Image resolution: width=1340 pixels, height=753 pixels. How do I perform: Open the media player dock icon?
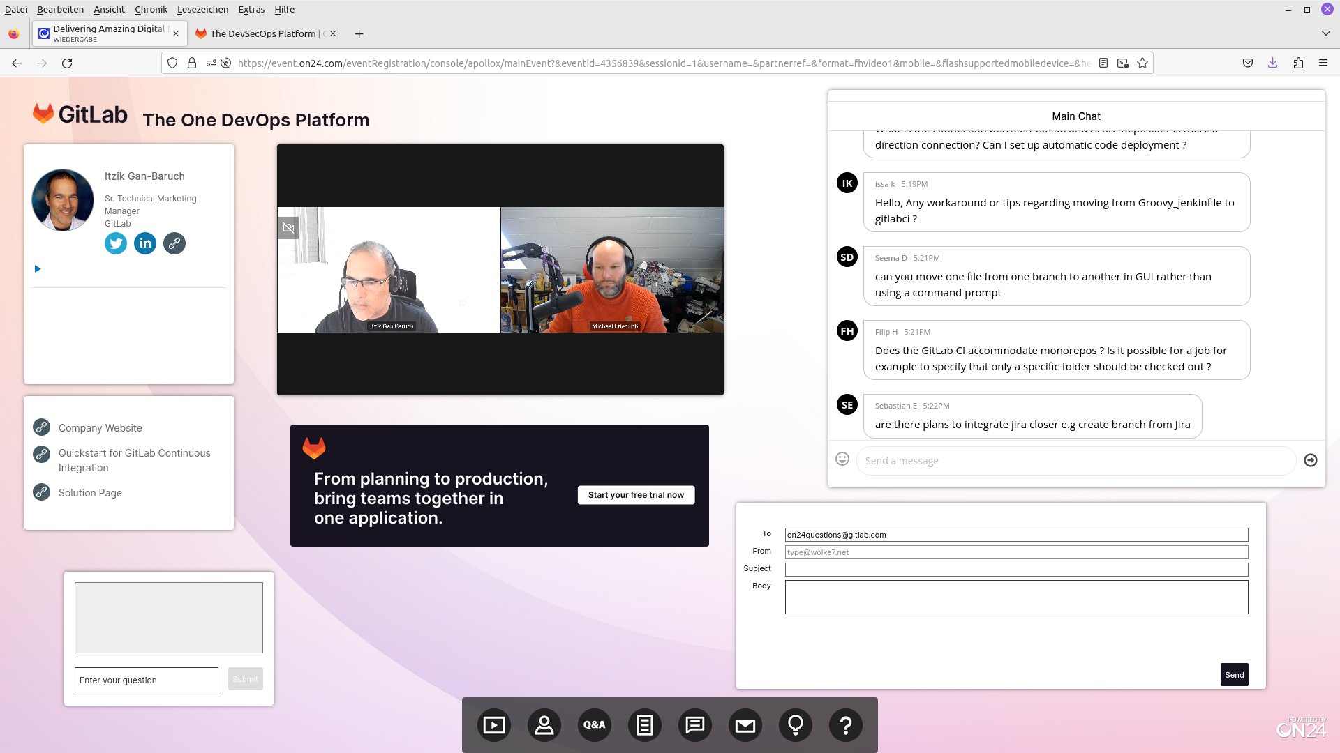[x=494, y=725]
